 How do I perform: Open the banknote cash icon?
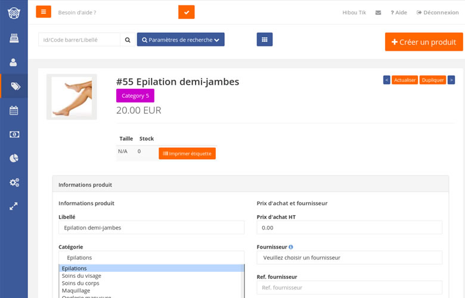pos(14,134)
